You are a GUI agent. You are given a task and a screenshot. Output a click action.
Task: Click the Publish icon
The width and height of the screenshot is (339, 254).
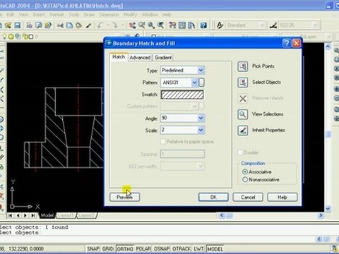48,25
